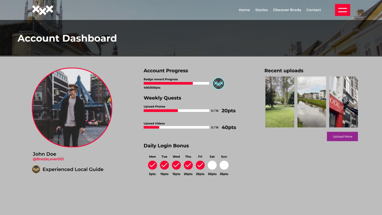Click Wednesday's login bonus checkmark icon
This screenshot has height=215, width=382.
pos(176,165)
